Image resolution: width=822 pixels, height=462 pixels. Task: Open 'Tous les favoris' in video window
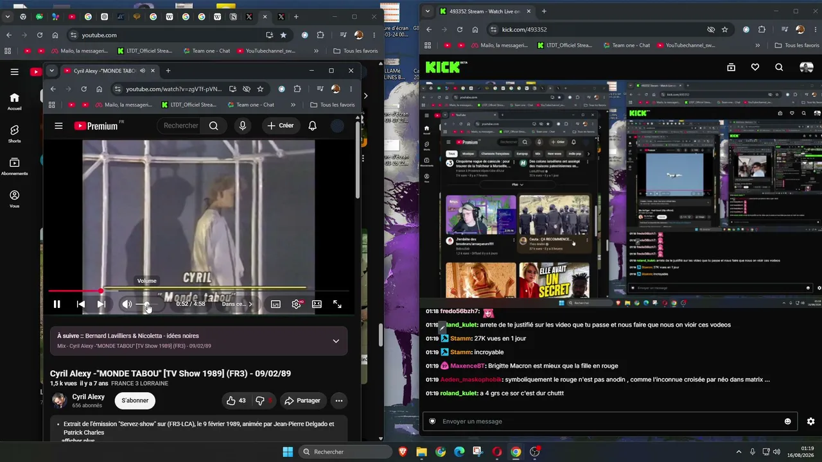[x=333, y=105]
